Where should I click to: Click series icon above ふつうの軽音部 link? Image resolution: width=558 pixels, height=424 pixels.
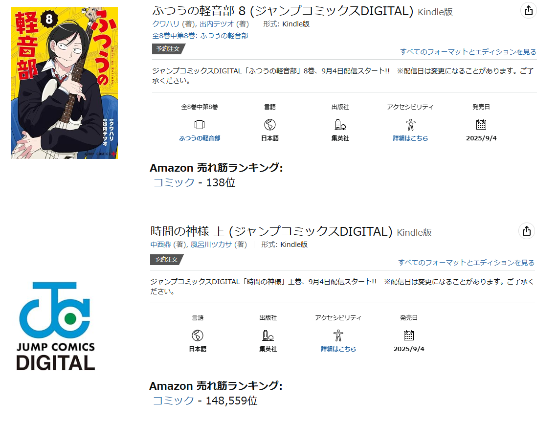pos(200,125)
